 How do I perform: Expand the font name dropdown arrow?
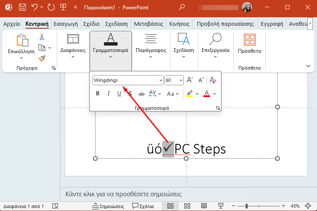click(161, 80)
